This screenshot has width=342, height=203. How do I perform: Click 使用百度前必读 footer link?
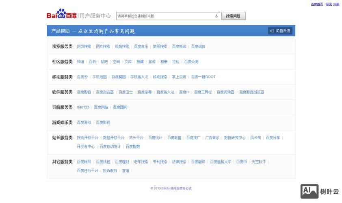point(181,188)
